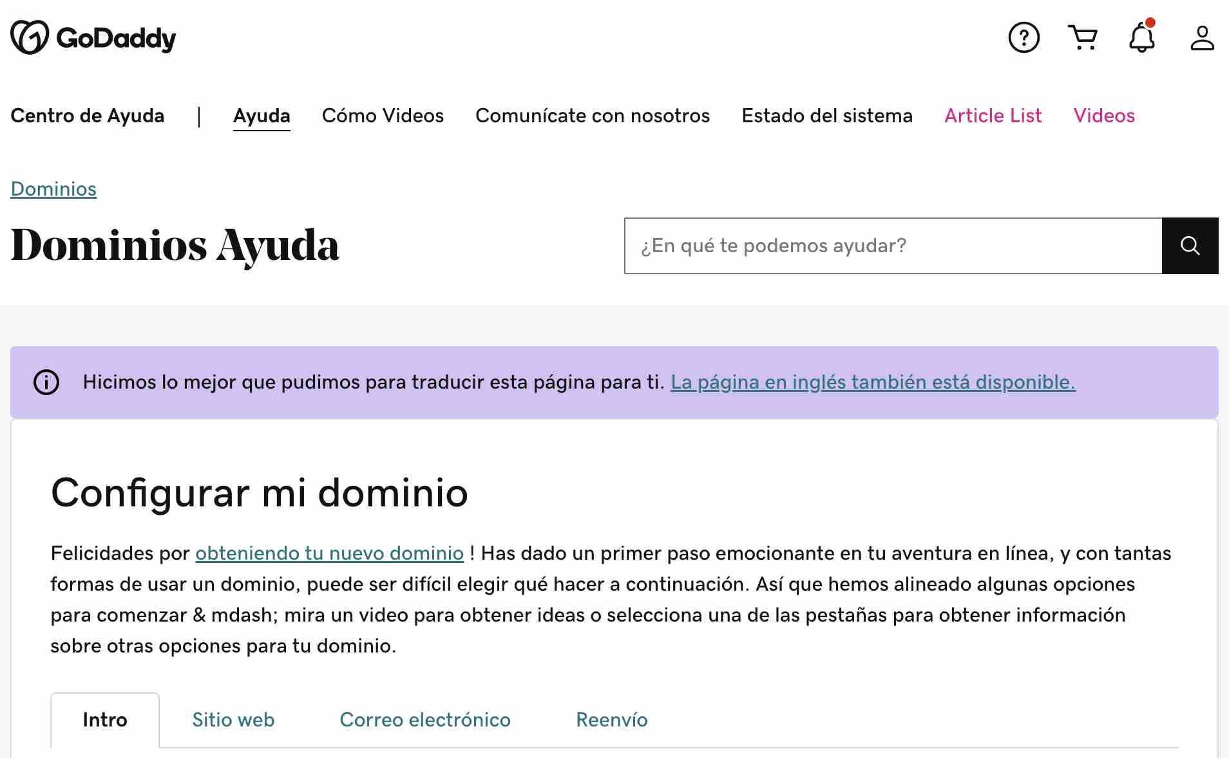
Task: Open Comunícate con nosotros
Action: tap(593, 116)
